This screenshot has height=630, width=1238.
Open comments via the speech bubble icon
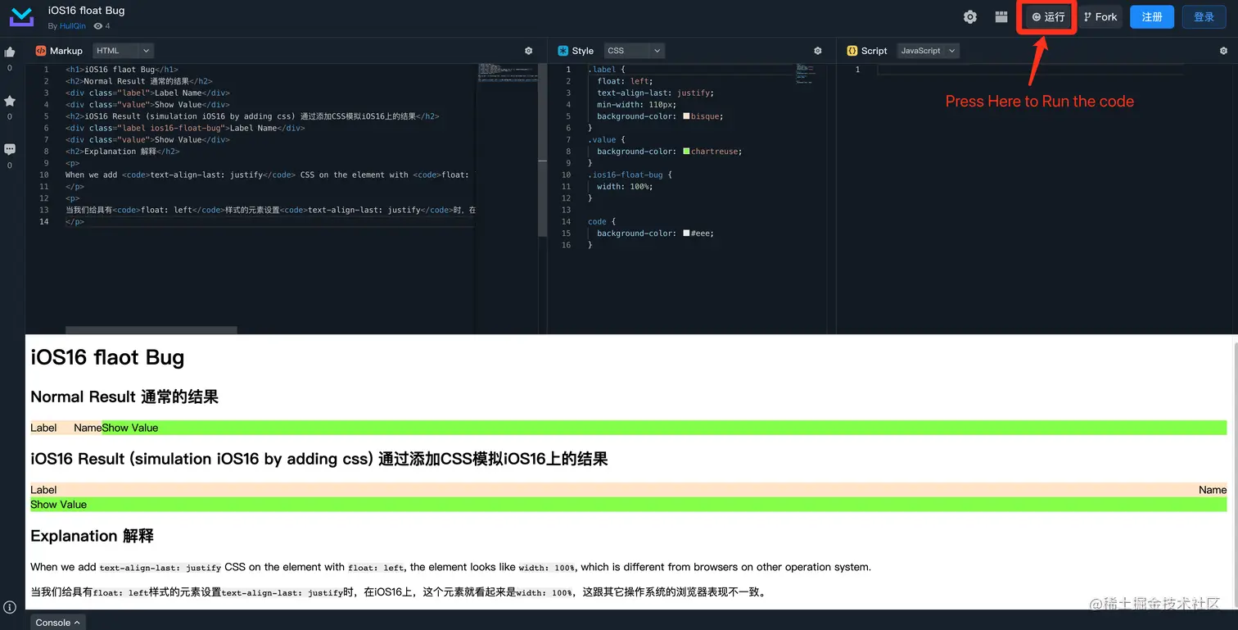click(10, 150)
